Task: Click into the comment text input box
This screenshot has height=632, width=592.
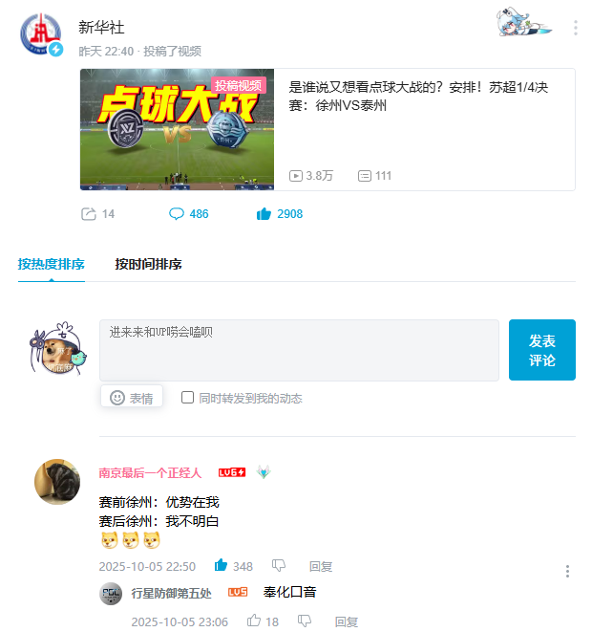Action: tap(299, 350)
